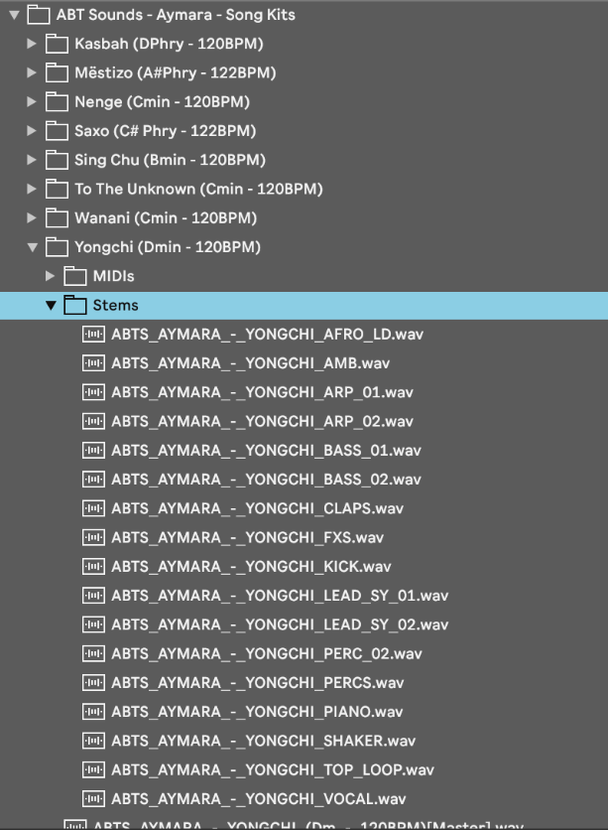Select the YONGCHI_SHAKER.wav stem
This screenshot has width=608, height=830.
click(263, 741)
